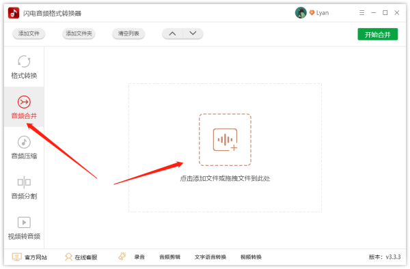Viewport: 410px width, 269px height.
Task: Select the 音频合并 audio merge section
Action: [24, 107]
